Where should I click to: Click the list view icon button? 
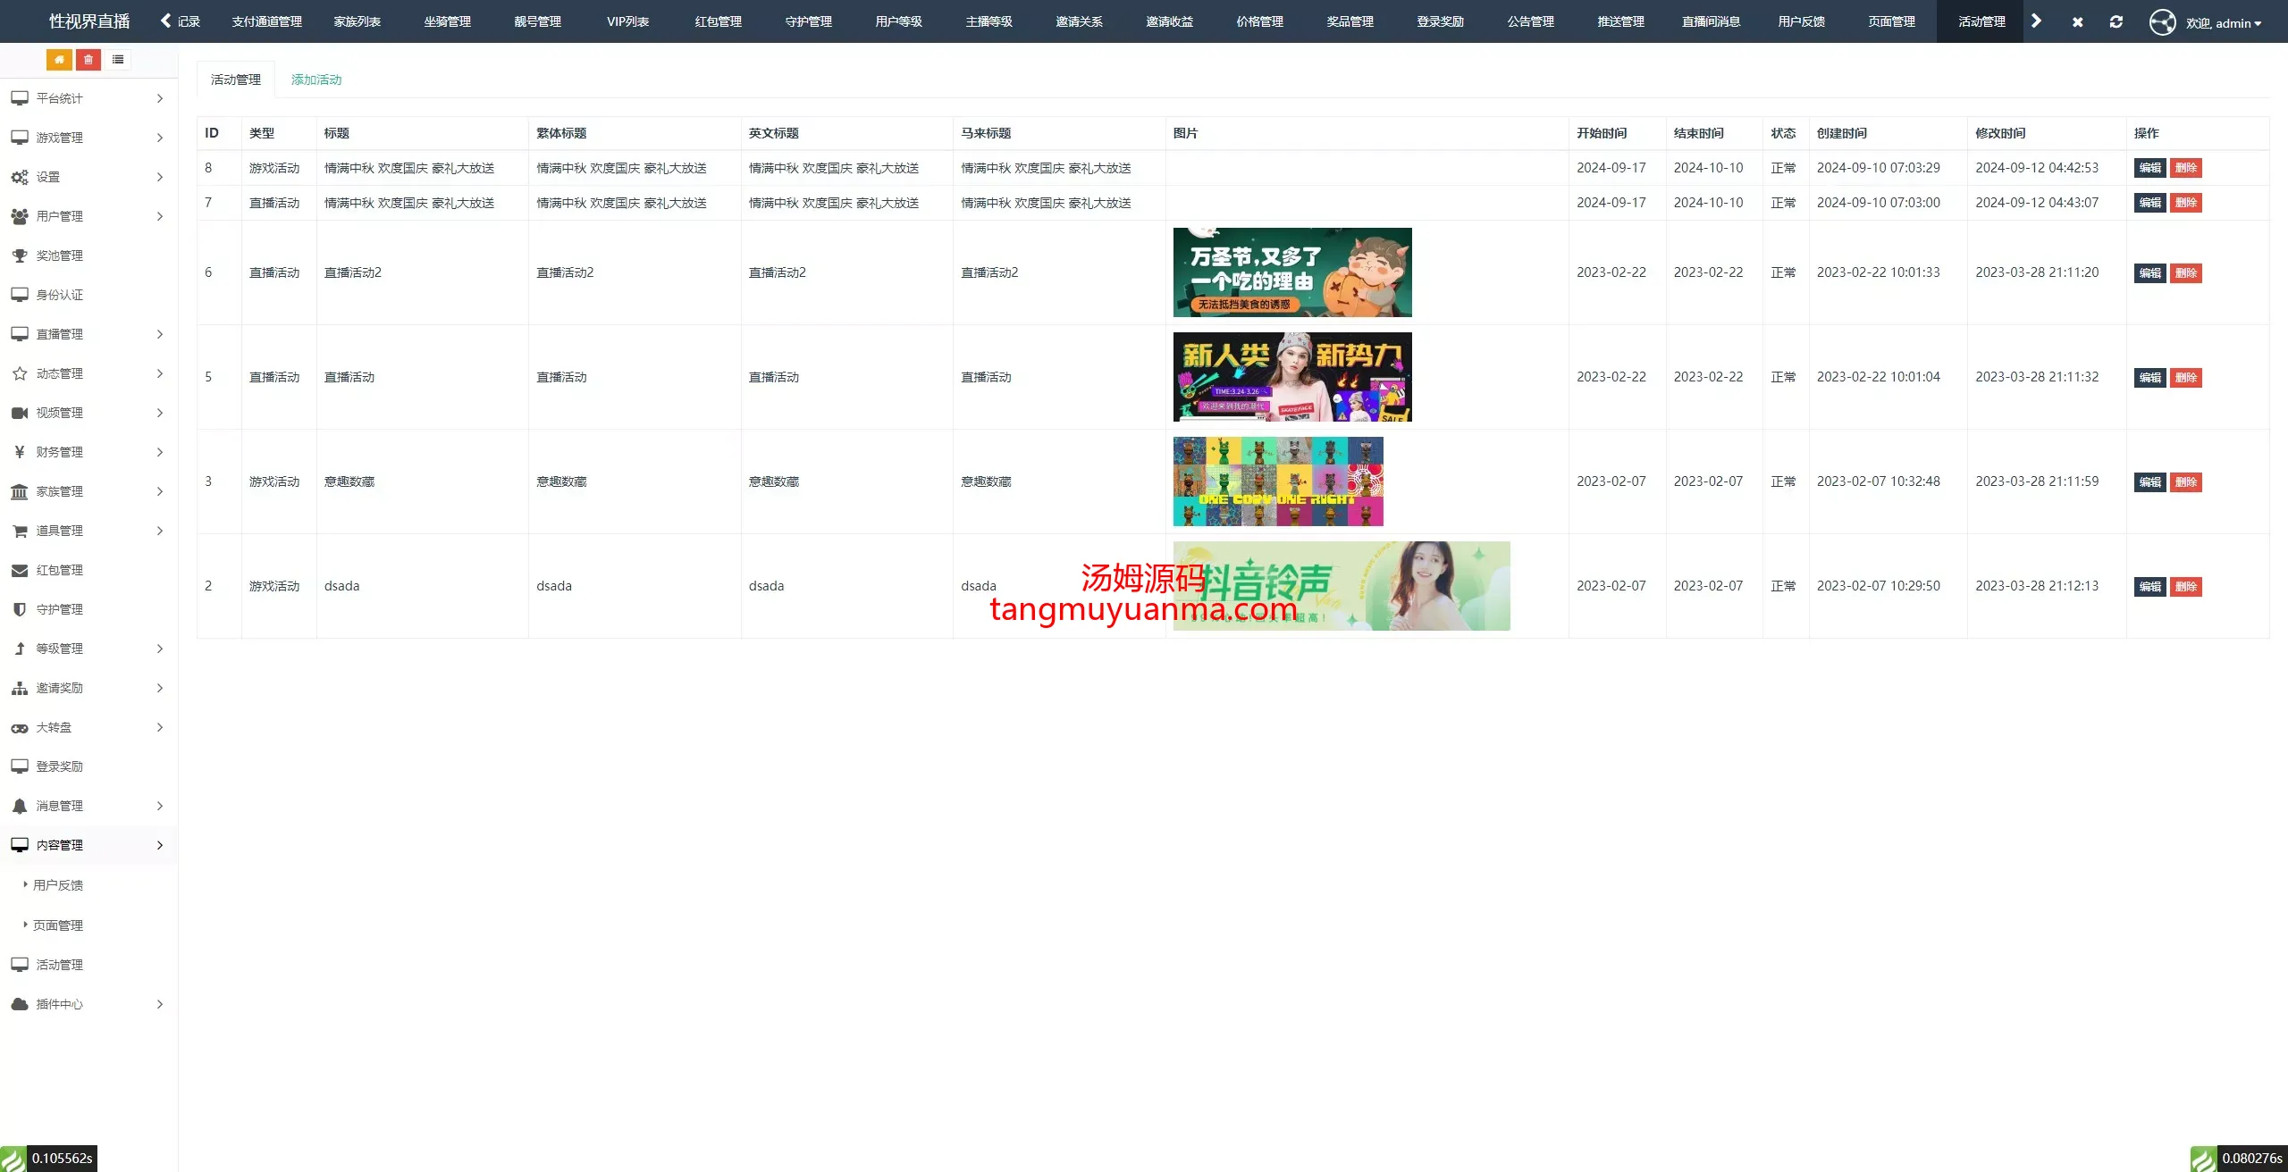pyautogui.click(x=118, y=60)
